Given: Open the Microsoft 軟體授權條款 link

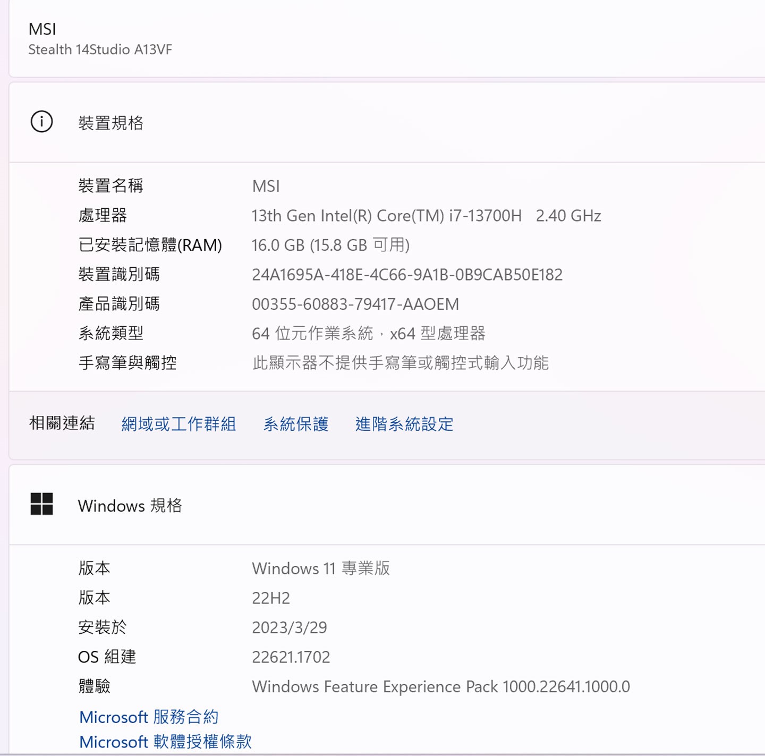Looking at the screenshot, I should (165, 741).
